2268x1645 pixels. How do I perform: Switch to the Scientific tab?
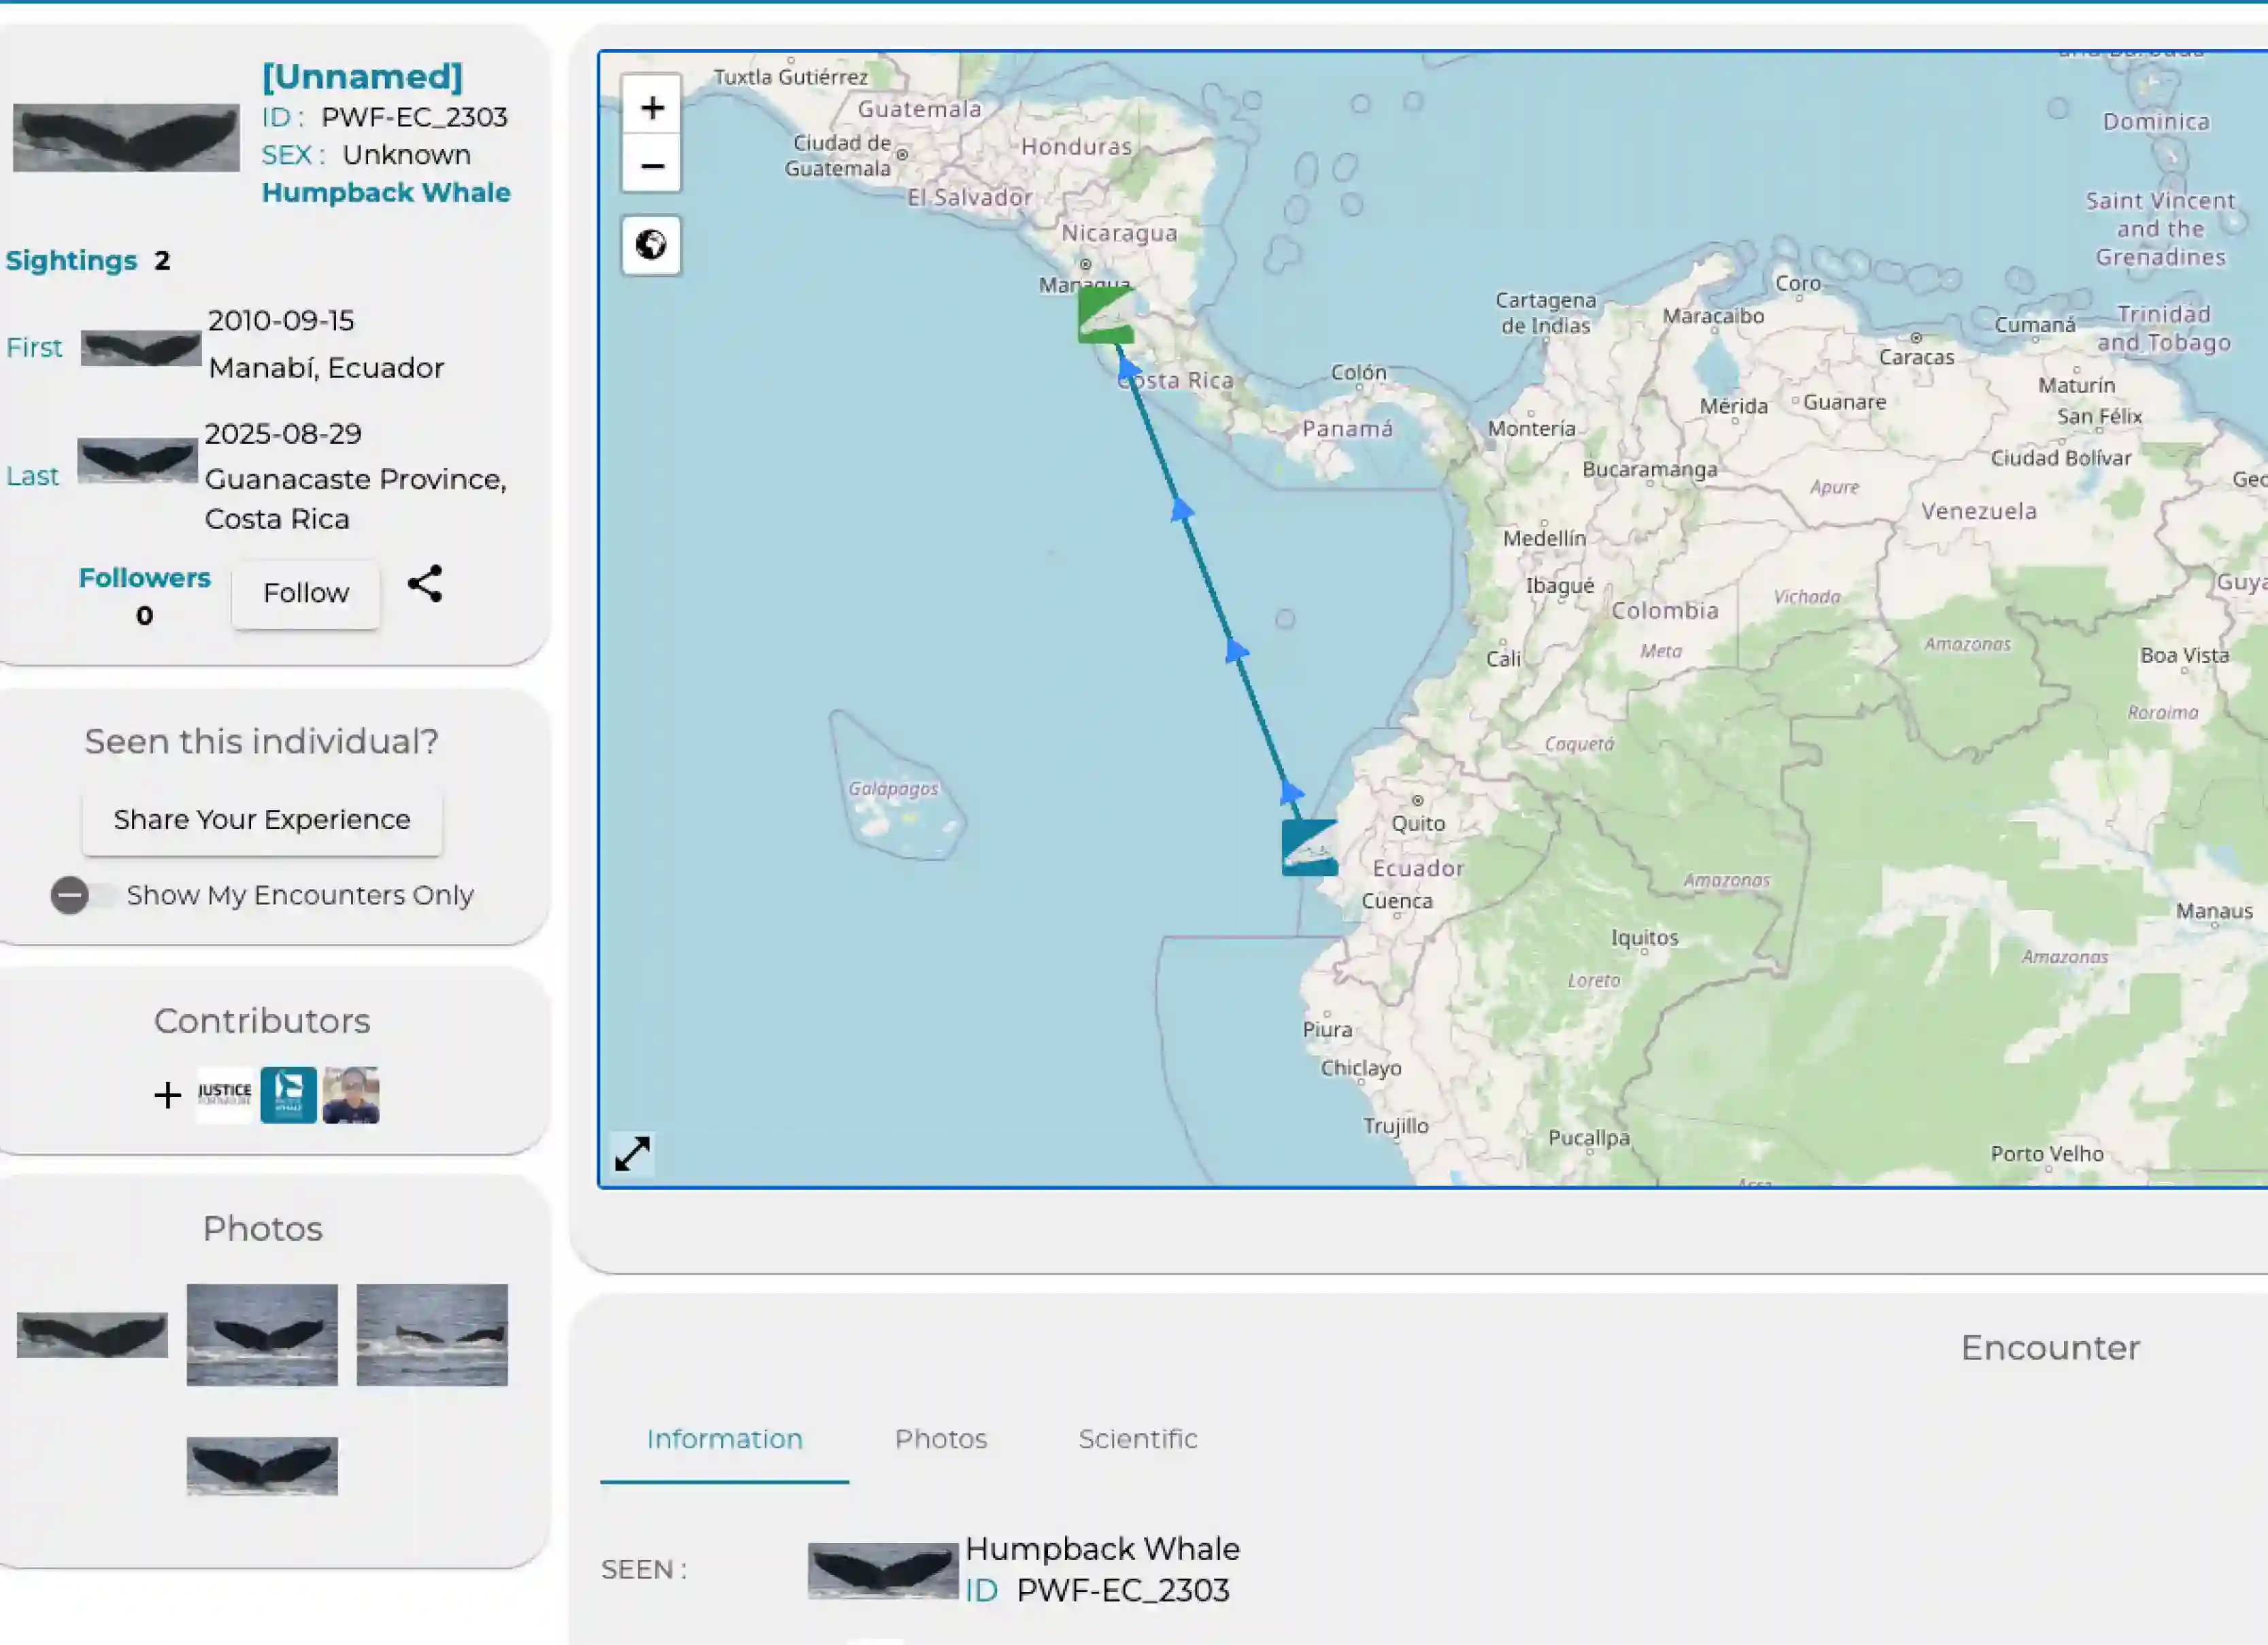[1137, 1439]
